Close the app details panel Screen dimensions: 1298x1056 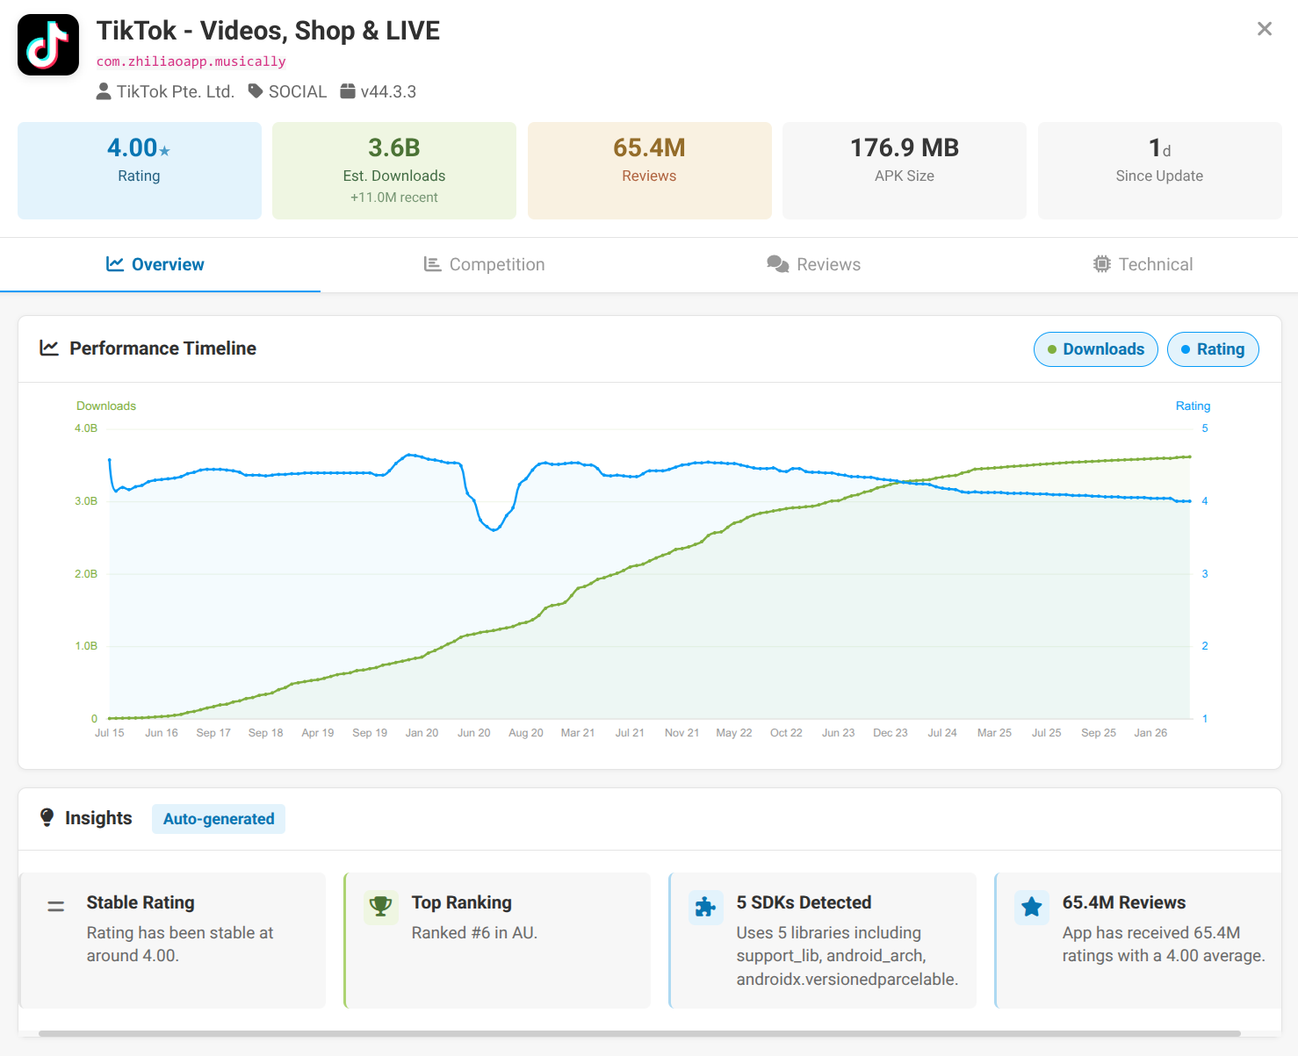pyautogui.click(x=1265, y=29)
